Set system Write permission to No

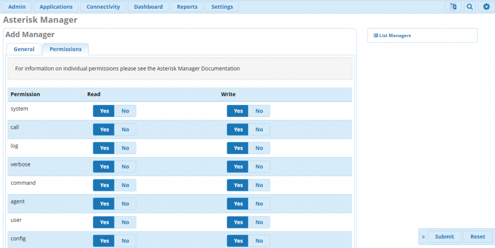coord(259,111)
